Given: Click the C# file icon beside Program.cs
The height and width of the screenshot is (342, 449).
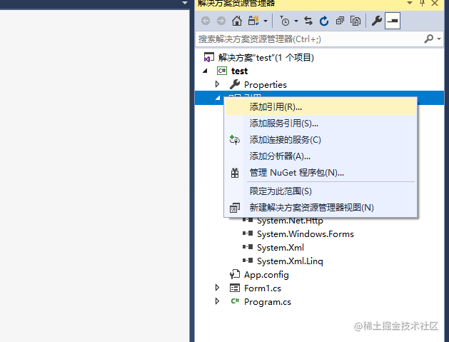Looking at the screenshot, I should coord(235,301).
